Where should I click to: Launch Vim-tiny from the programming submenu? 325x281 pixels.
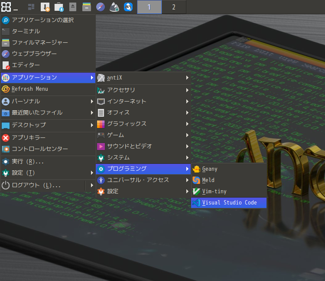[229, 192]
